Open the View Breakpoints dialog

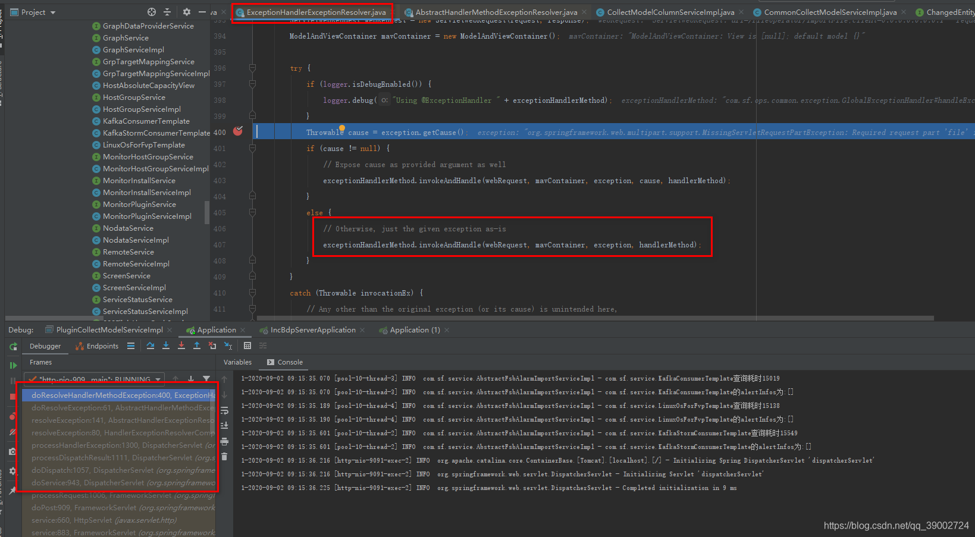pos(13,417)
